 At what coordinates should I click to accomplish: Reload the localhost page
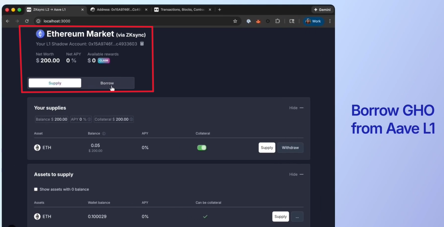(27, 21)
